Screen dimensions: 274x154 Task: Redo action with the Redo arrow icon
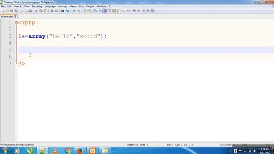pyautogui.click(x=57, y=11)
